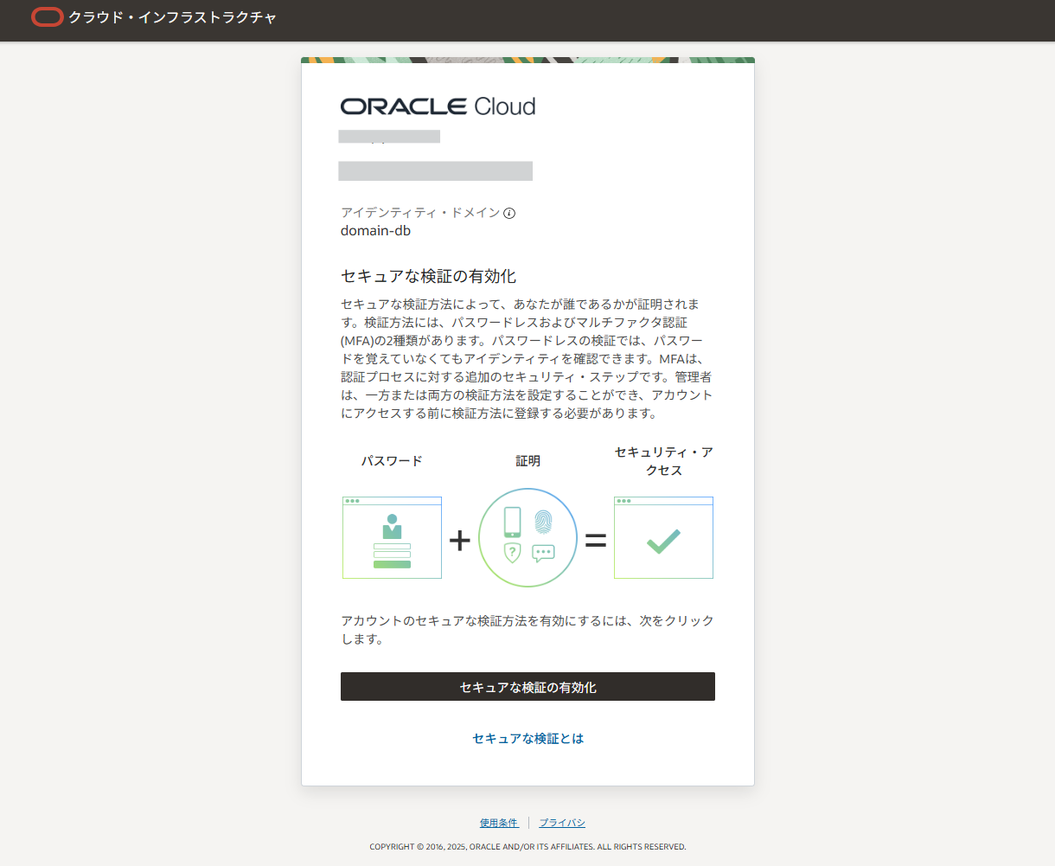Click the wider masked field below it
Screen dimensions: 1055x866
pyautogui.click(x=436, y=170)
